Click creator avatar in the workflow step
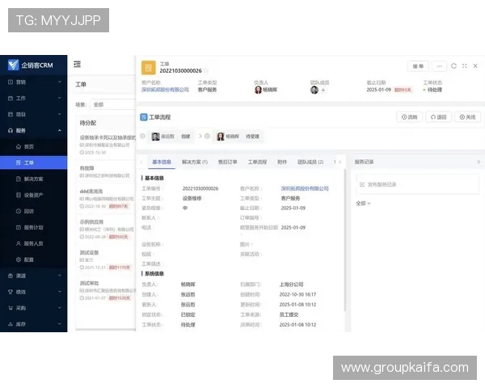Image resolution: width=485 pixels, height=388 pixels. point(155,137)
